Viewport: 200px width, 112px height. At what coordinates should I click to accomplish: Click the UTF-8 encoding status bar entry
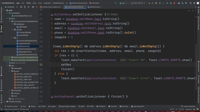tap(181, 109)
